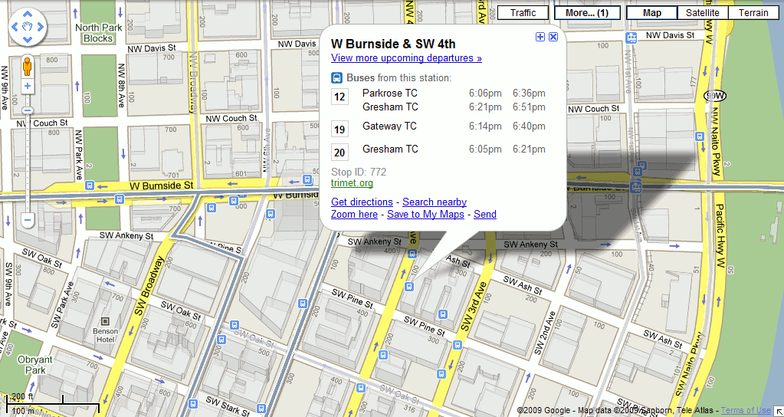Click the 6:14pm departure time
Viewport: 784px width, 417px height.
pos(485,126)
